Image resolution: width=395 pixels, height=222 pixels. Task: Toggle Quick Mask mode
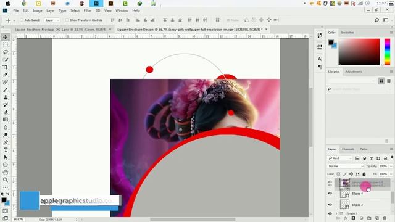point(6,211)
